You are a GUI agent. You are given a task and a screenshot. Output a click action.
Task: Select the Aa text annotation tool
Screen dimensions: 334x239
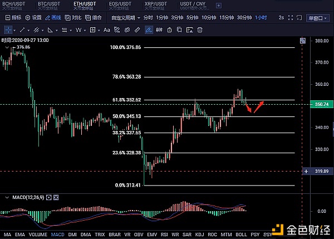click(106, 30)
